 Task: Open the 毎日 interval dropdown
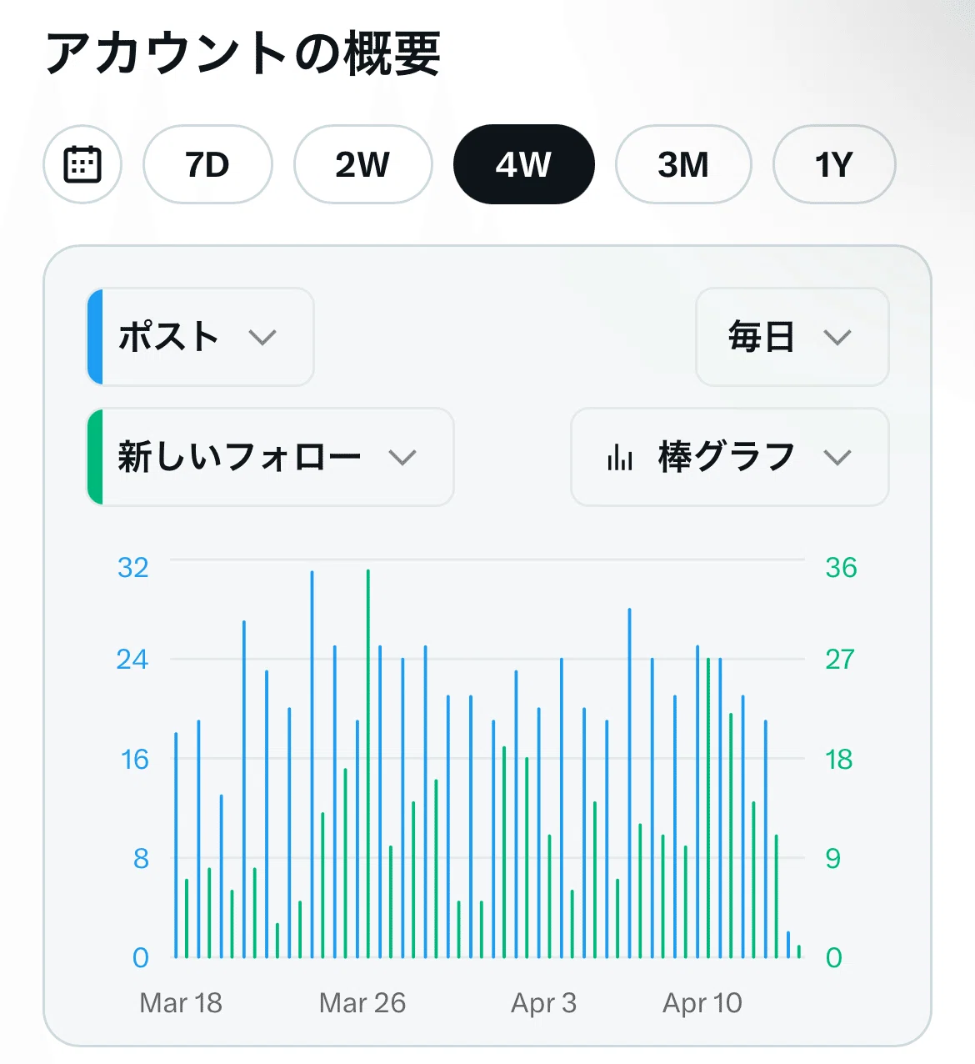[792, 337]
